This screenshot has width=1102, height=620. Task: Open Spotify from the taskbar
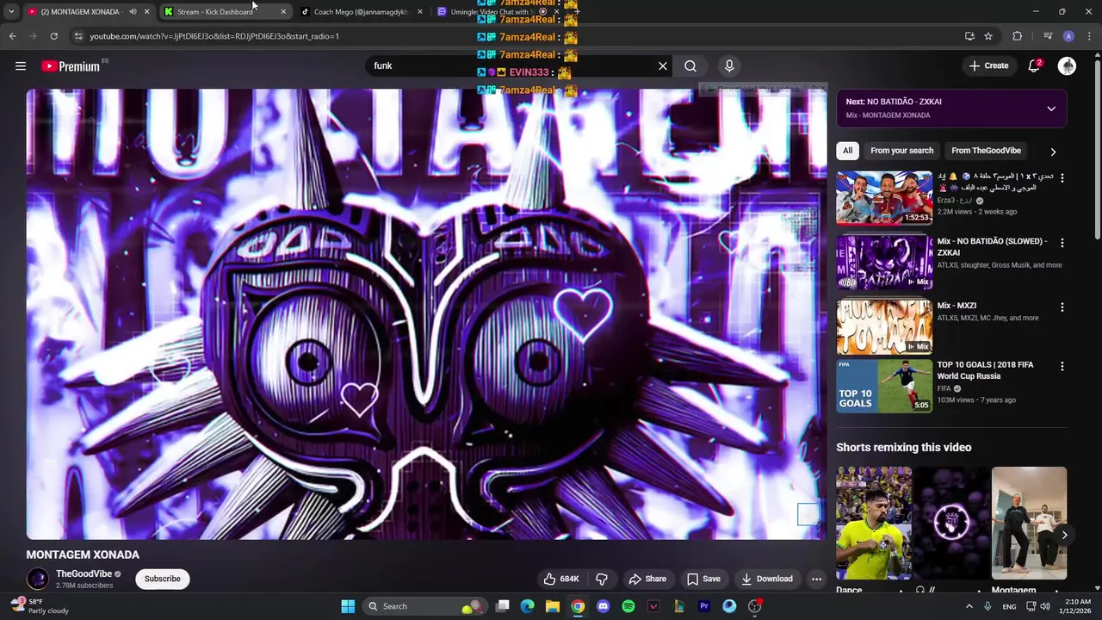[x=628, y=606]
